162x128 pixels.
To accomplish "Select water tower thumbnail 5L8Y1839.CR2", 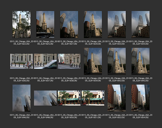I will tap(93, 61).
